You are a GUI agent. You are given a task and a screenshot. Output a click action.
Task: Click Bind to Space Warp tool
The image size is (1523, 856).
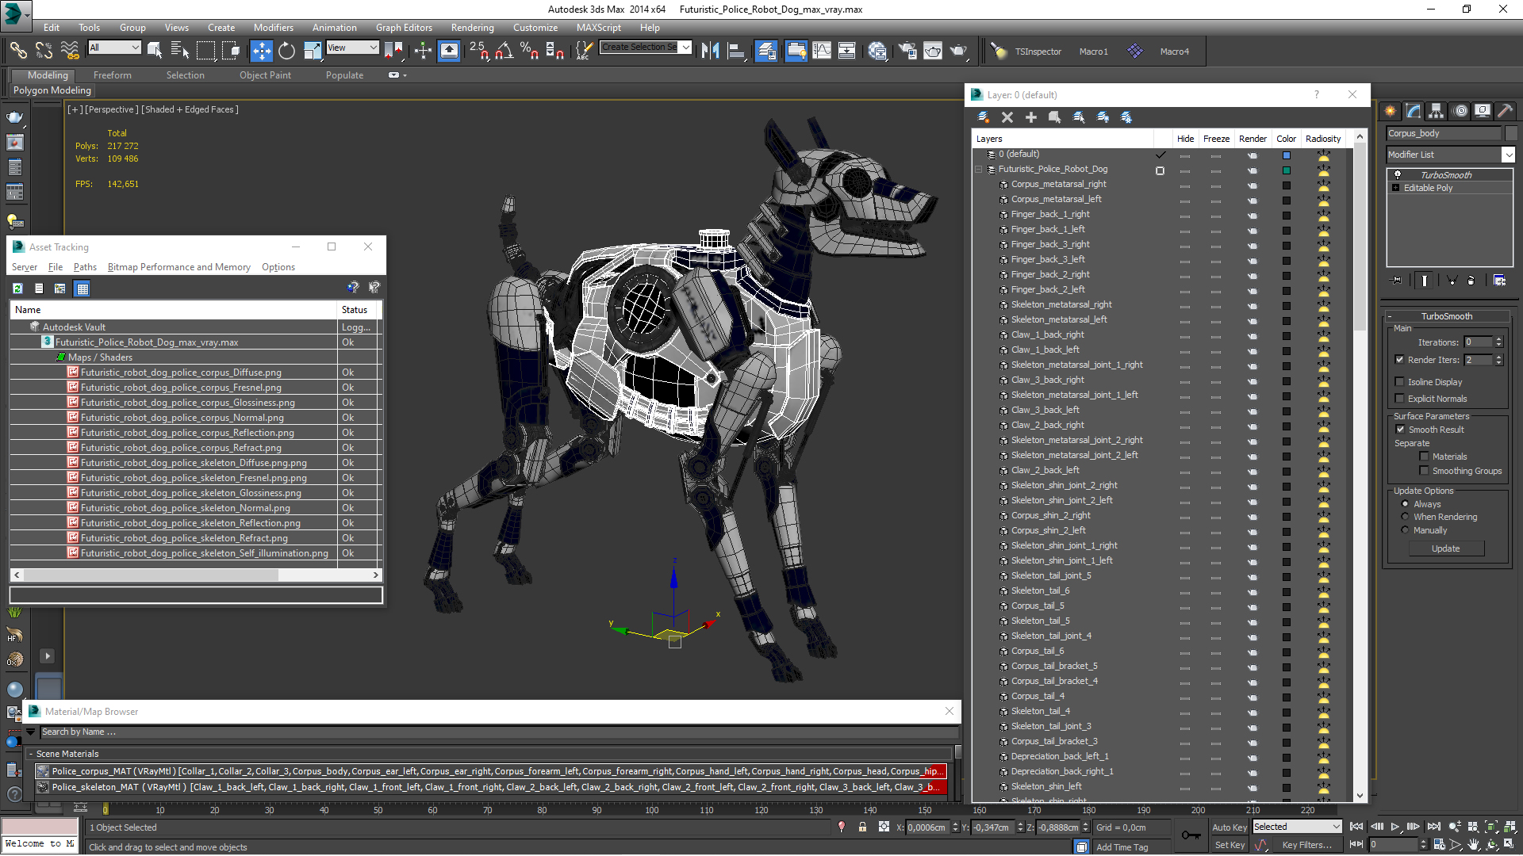70,51
